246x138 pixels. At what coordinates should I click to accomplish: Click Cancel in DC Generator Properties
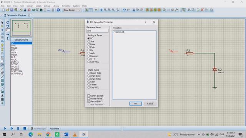(150, 103)
